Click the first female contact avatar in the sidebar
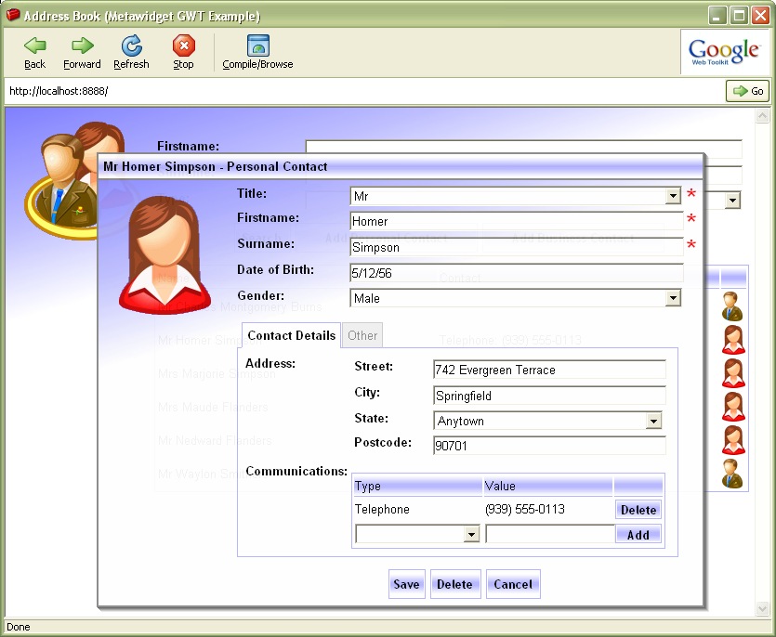The height and width of the screenshot is (637, 776). pos(732,340)
